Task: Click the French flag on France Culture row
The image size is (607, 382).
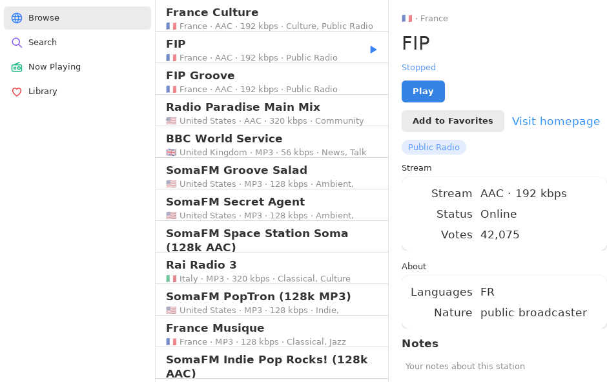Action: click(x=171, y=26)
